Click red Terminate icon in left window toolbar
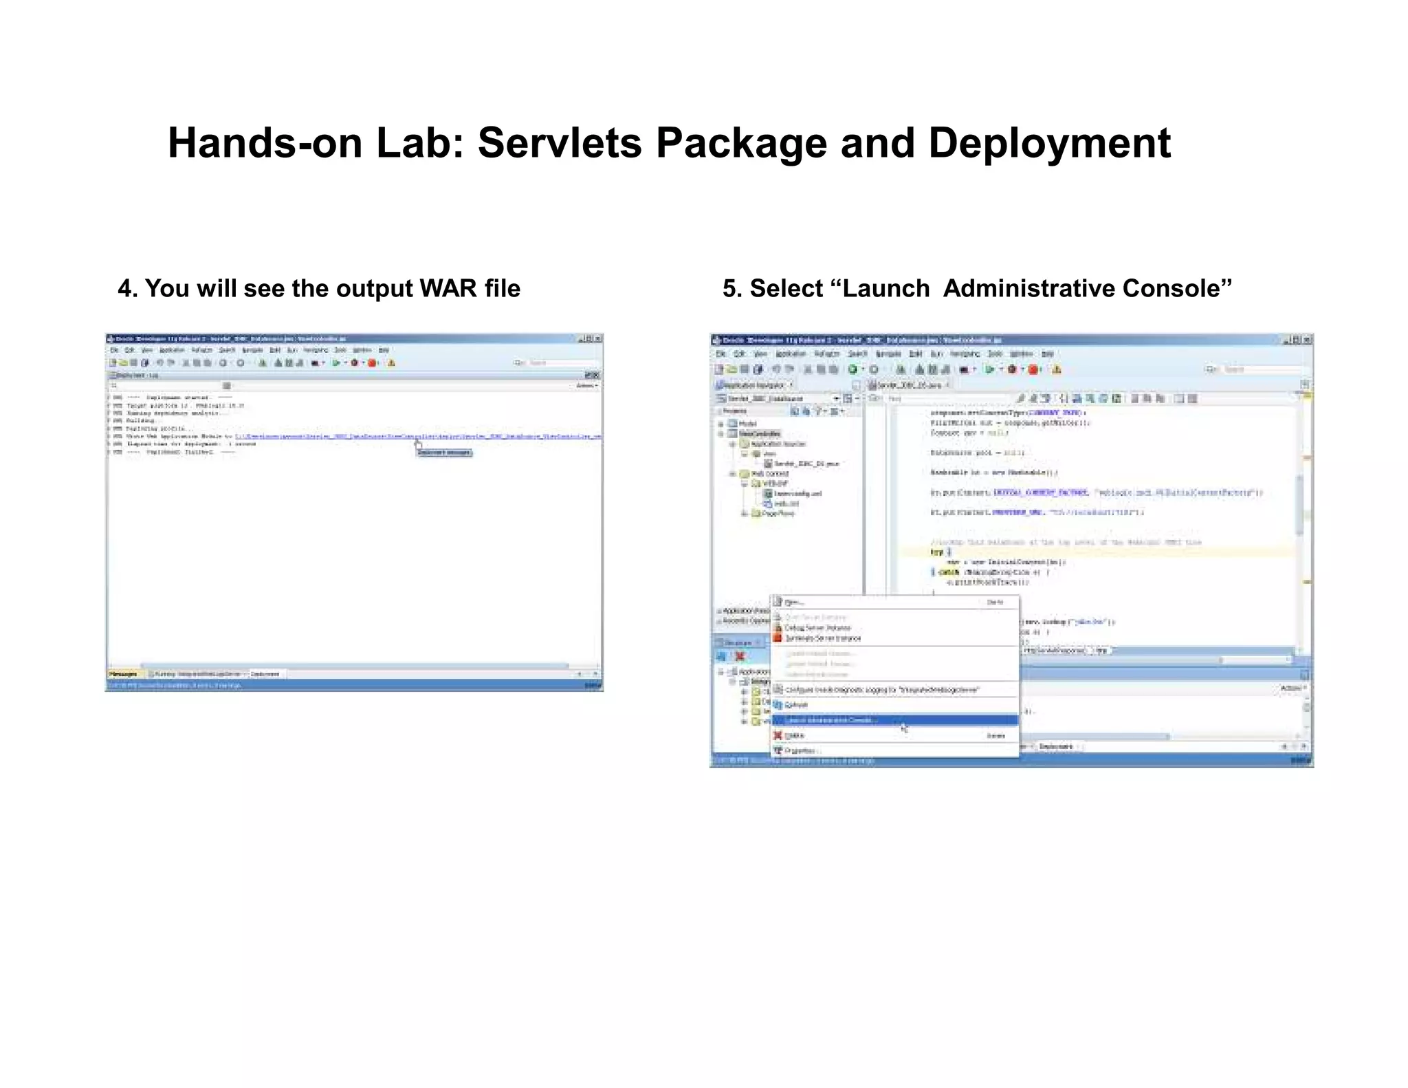The image size is (1408, 1088). coord(372,363)
